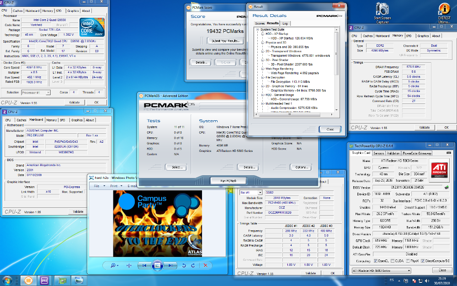Viewport: 457px width, 286px height.
Task: Click GPU-Z BIOS save chip icon
Action: 446,187
